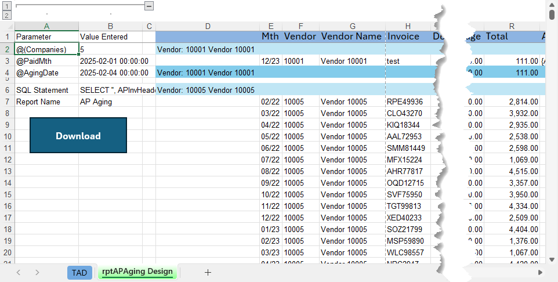
Task: Select outline level 2 button
Action: (7, 15)
